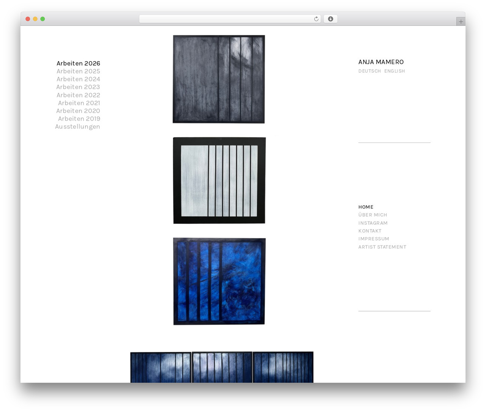Reload the page with the refresh icon
The height and width of the screenshot is (412, 486).
tap(316, 19)
